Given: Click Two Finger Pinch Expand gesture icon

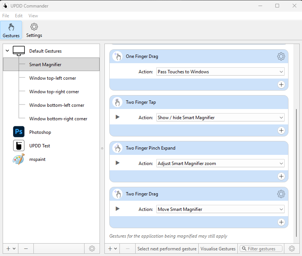Looking at the screenshot, I should click(x=117, y=148).
